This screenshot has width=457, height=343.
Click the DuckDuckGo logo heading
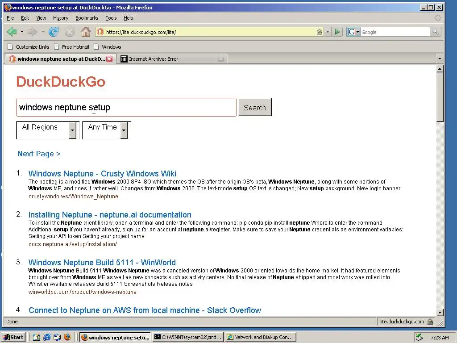[61, 82]
